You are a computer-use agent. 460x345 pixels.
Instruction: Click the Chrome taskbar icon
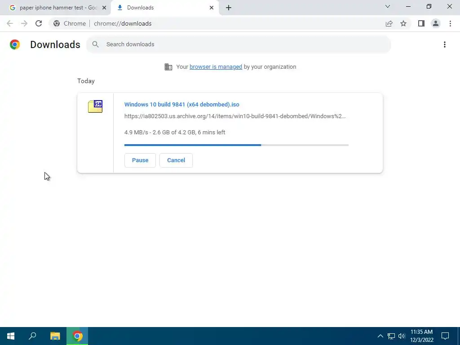77,336
